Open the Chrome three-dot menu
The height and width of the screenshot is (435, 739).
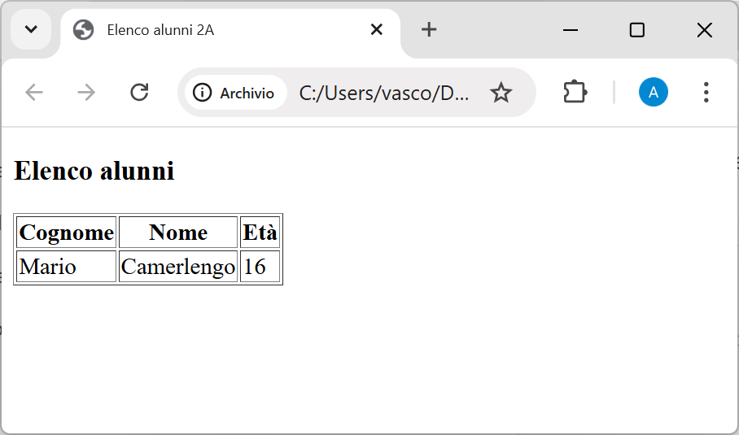tap(706, 92)
